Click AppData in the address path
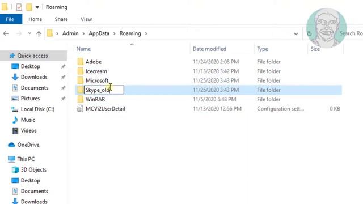 pyautogui.click(x=99, y=33)
